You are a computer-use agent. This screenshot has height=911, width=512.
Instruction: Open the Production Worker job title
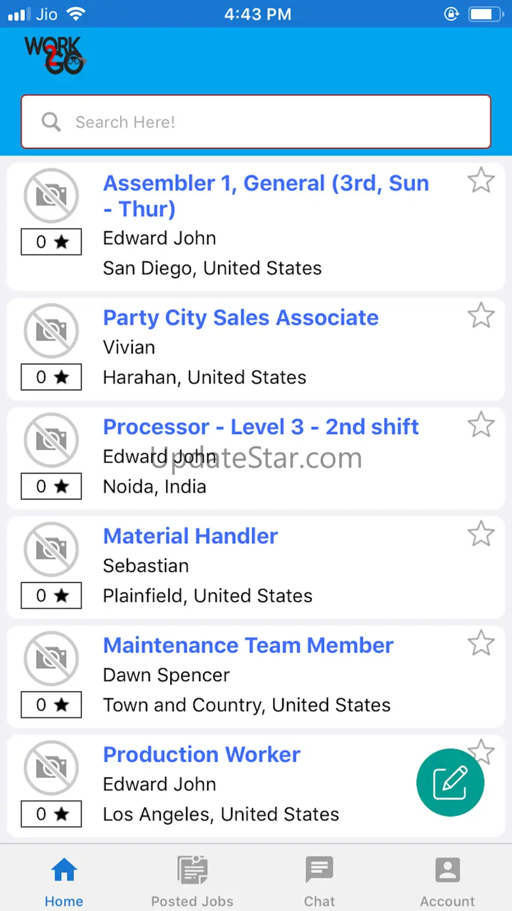coord(202,755)
